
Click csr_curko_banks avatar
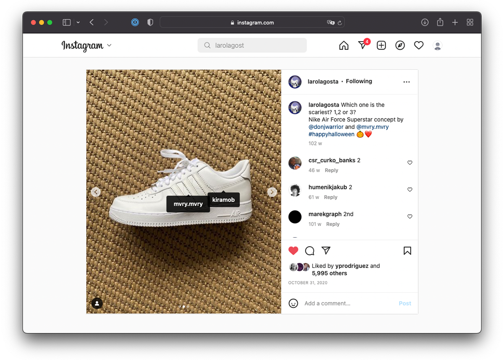point(295,163)
